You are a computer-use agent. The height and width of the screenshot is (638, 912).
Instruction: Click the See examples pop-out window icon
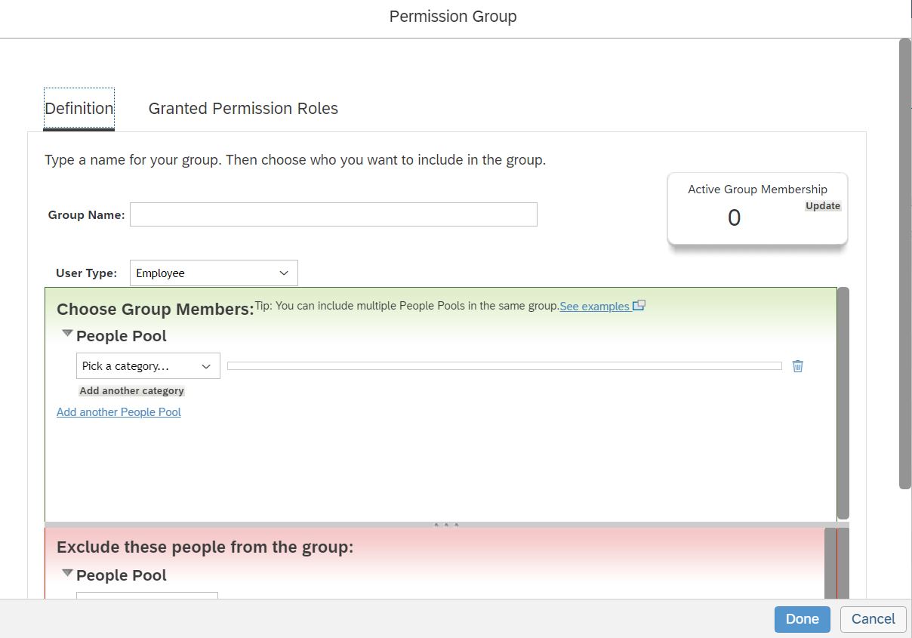(639, 305)
